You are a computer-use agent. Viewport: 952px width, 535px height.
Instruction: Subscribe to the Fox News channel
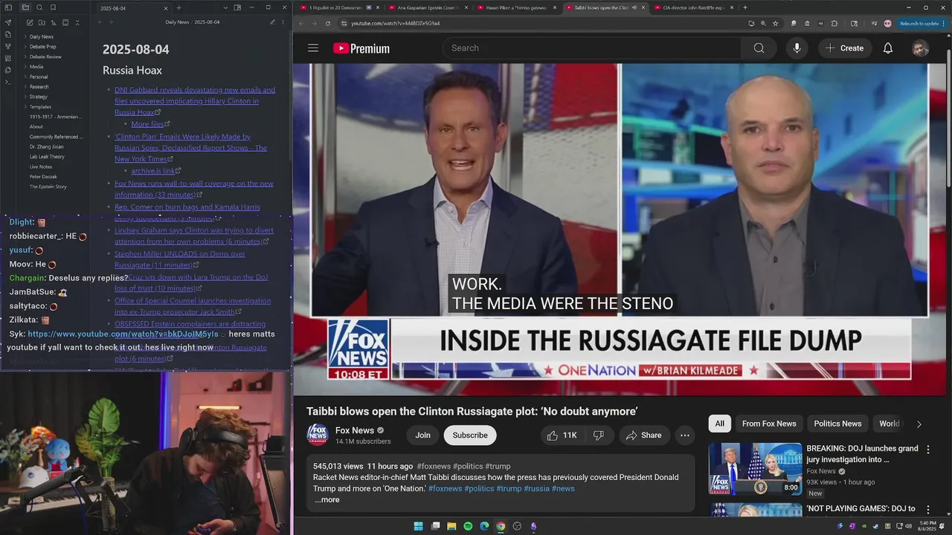pos(470,435)
